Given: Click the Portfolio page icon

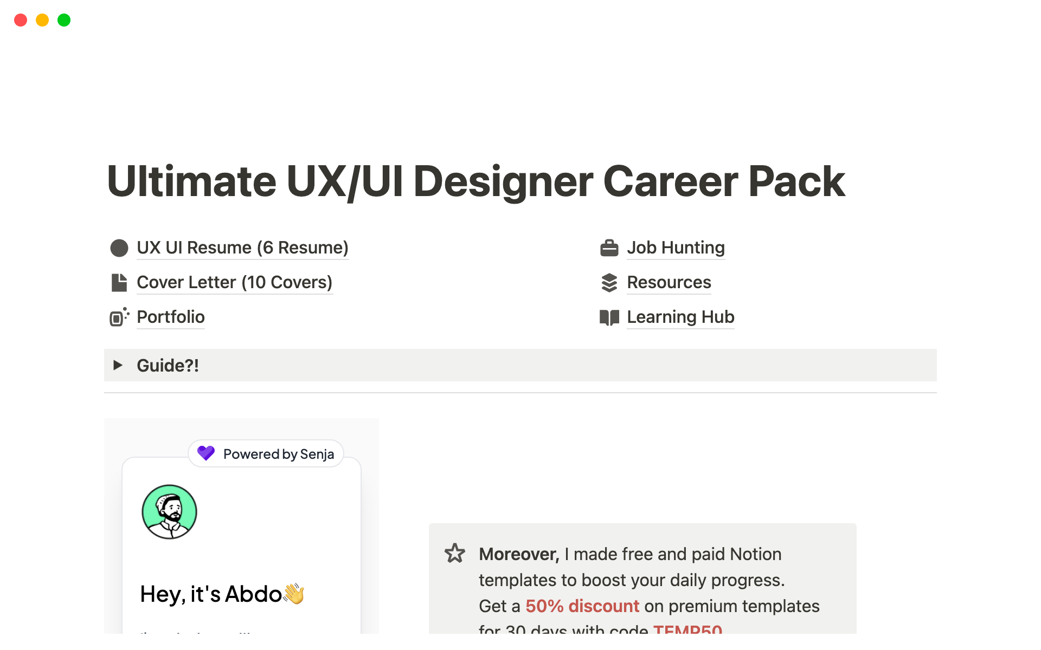Looking at the screenshot, I should [119, 317].
